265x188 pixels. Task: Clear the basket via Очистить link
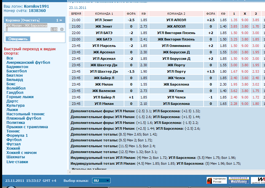[x=30, y=20]
